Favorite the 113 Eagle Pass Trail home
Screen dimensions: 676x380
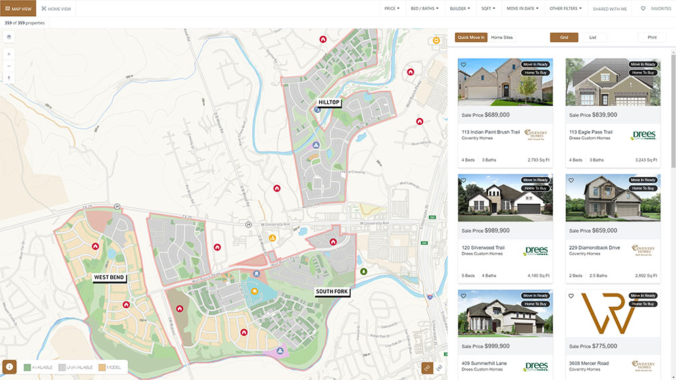571,65
